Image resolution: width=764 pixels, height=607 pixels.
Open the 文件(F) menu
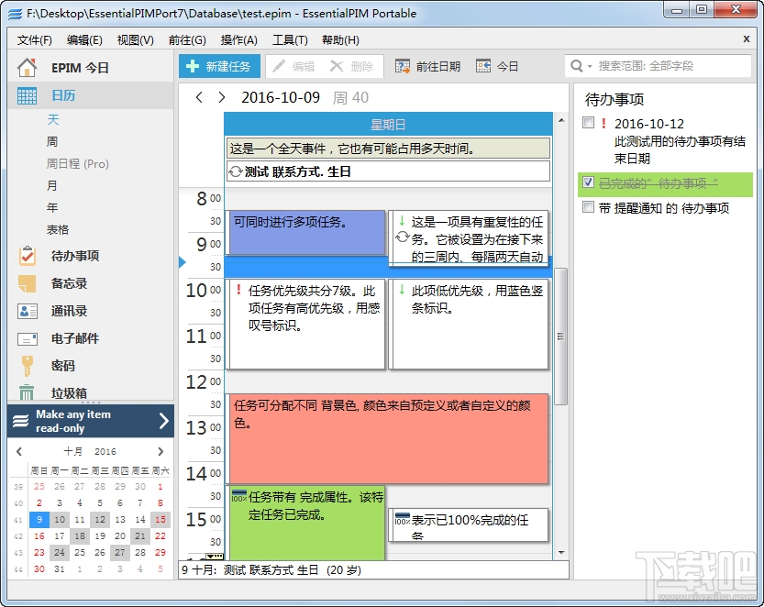tap(35, 40)
